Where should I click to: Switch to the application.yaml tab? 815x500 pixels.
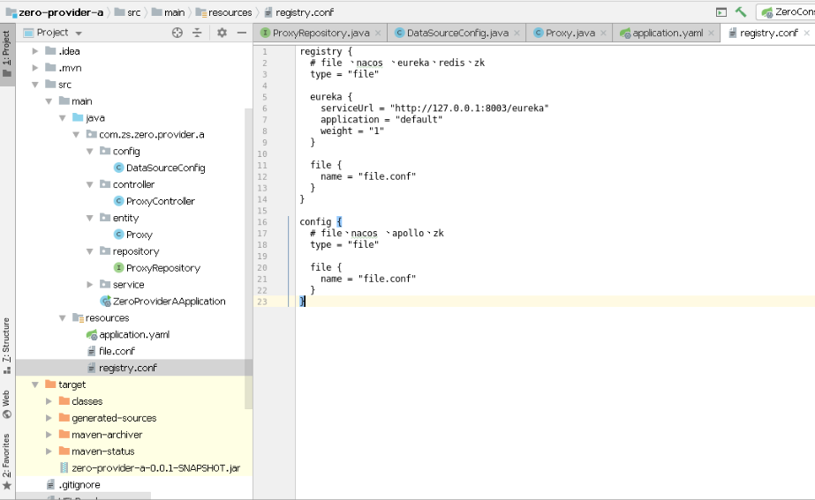coord(661,34)
